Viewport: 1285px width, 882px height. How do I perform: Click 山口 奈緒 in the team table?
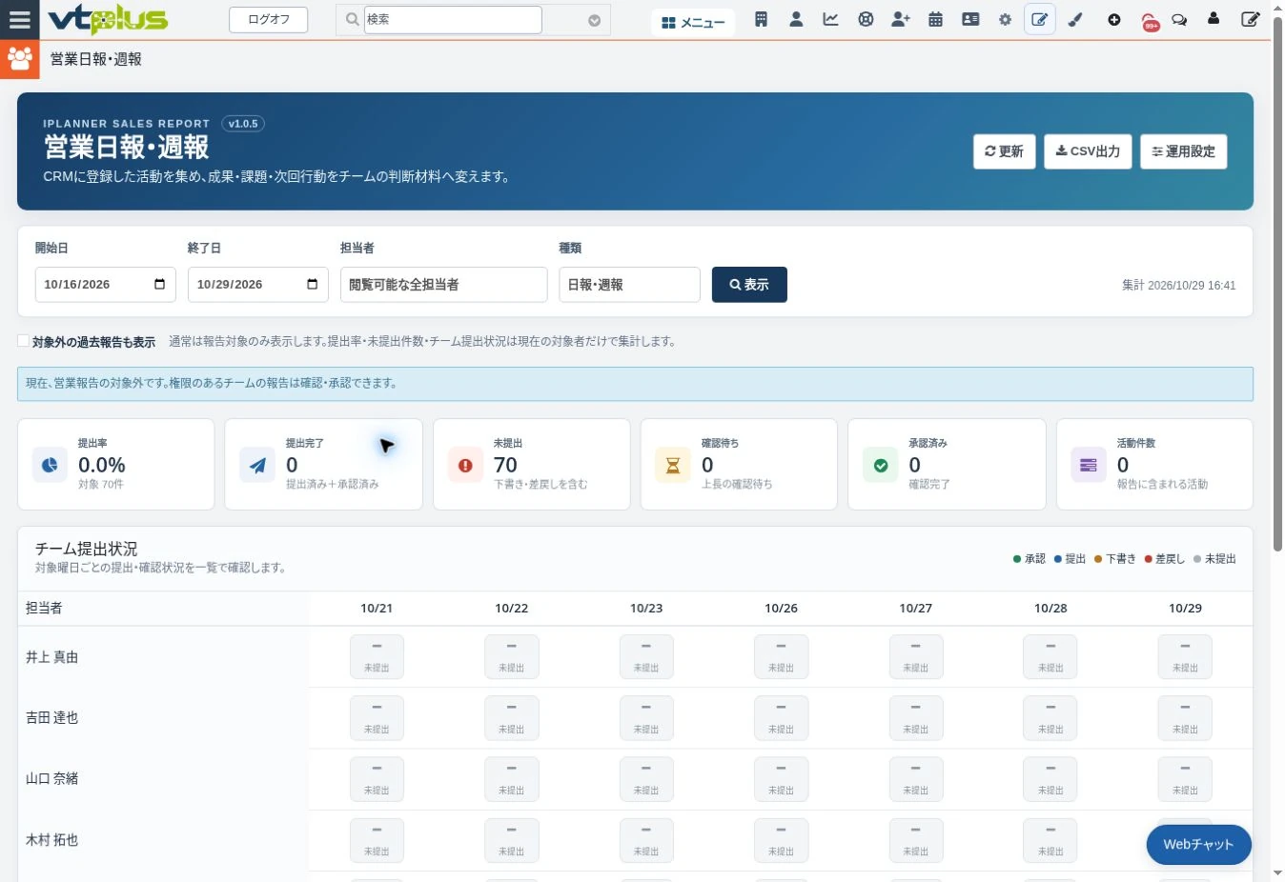point(52,778)
